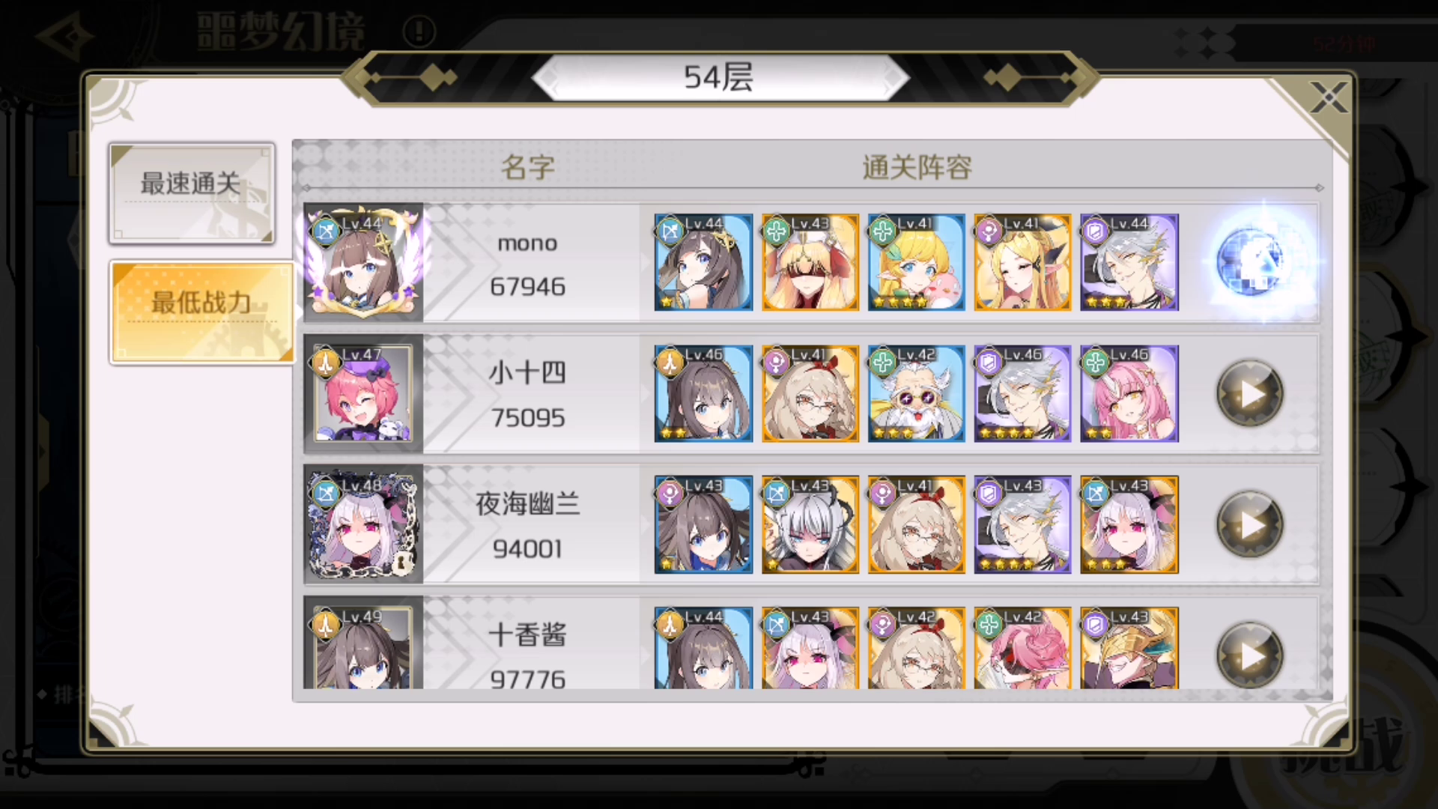Select 十香酱's Lv.43 golden-helmet defender hero
Viewport: 1438px width, 809px height.
(x=1129, y=648)
